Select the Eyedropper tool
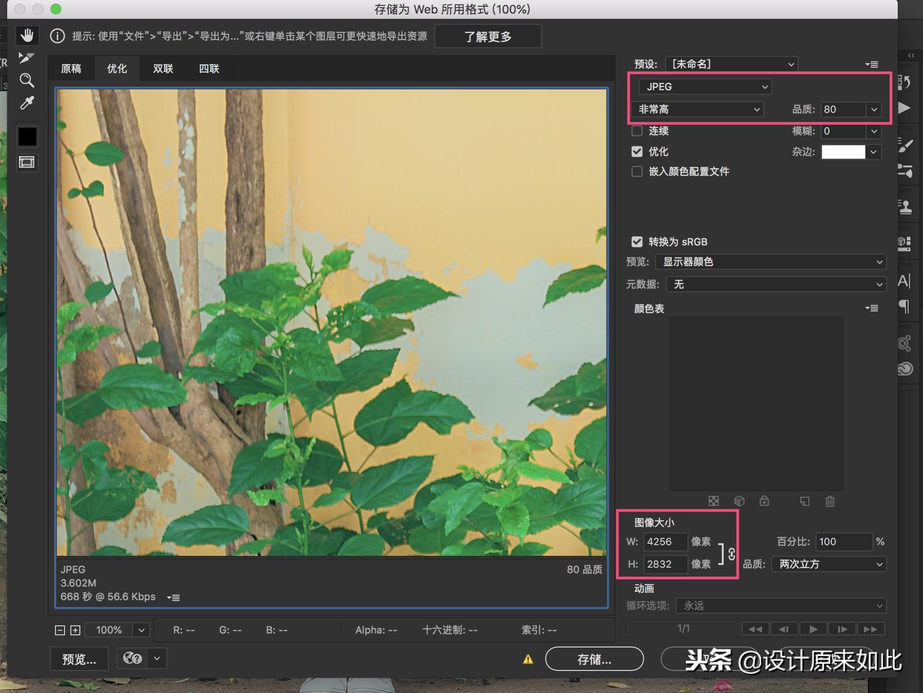Screen dimensions: 923x693 (27, 103)
